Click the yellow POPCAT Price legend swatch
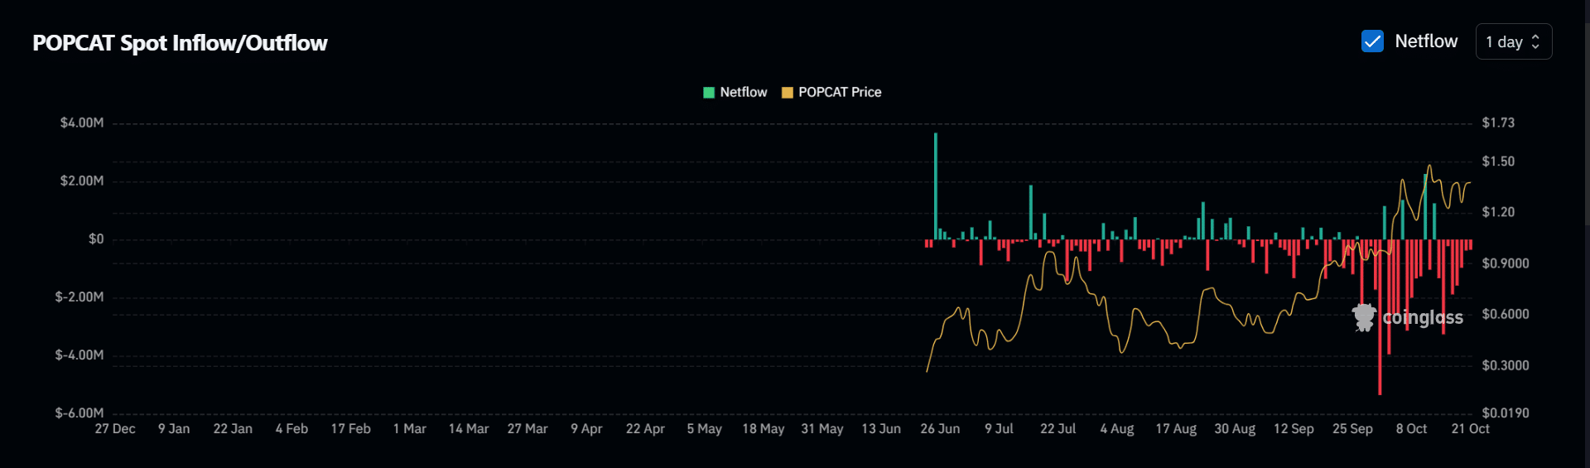 tap(788, 93)
